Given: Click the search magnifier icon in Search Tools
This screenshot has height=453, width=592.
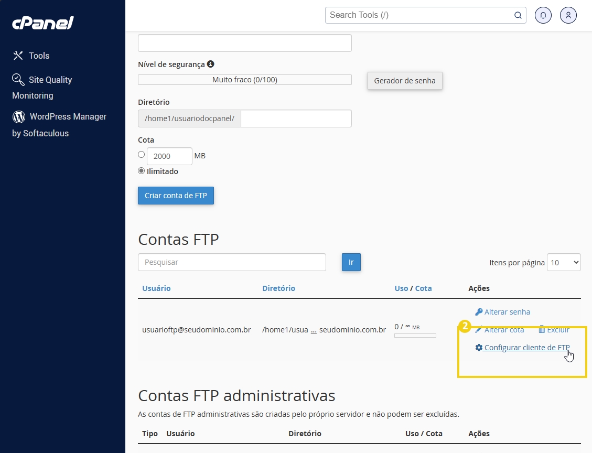Looking at the screenshot, I should 518,15.
